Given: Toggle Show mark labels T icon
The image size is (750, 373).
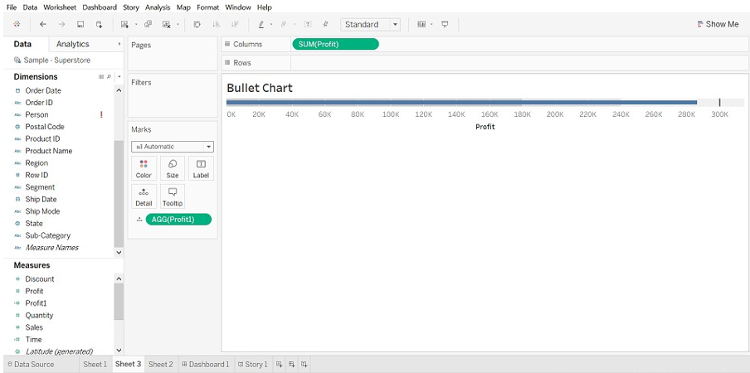Looking at the screenshot, I should pos(308,24).
